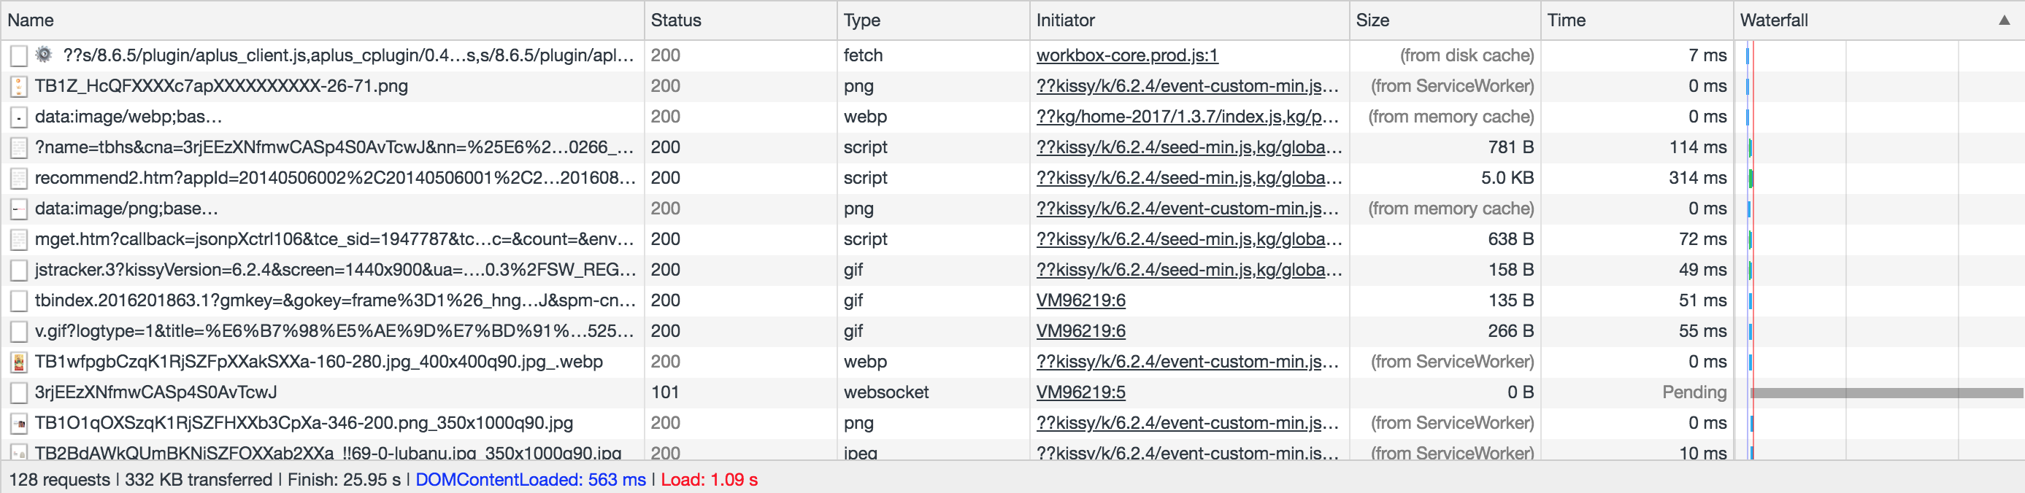Viewport: 2025px width, 493px height.
Task: Click the image icon for TB1Z_HcQFXXXXc7ap png
Action: click(19, 86)
